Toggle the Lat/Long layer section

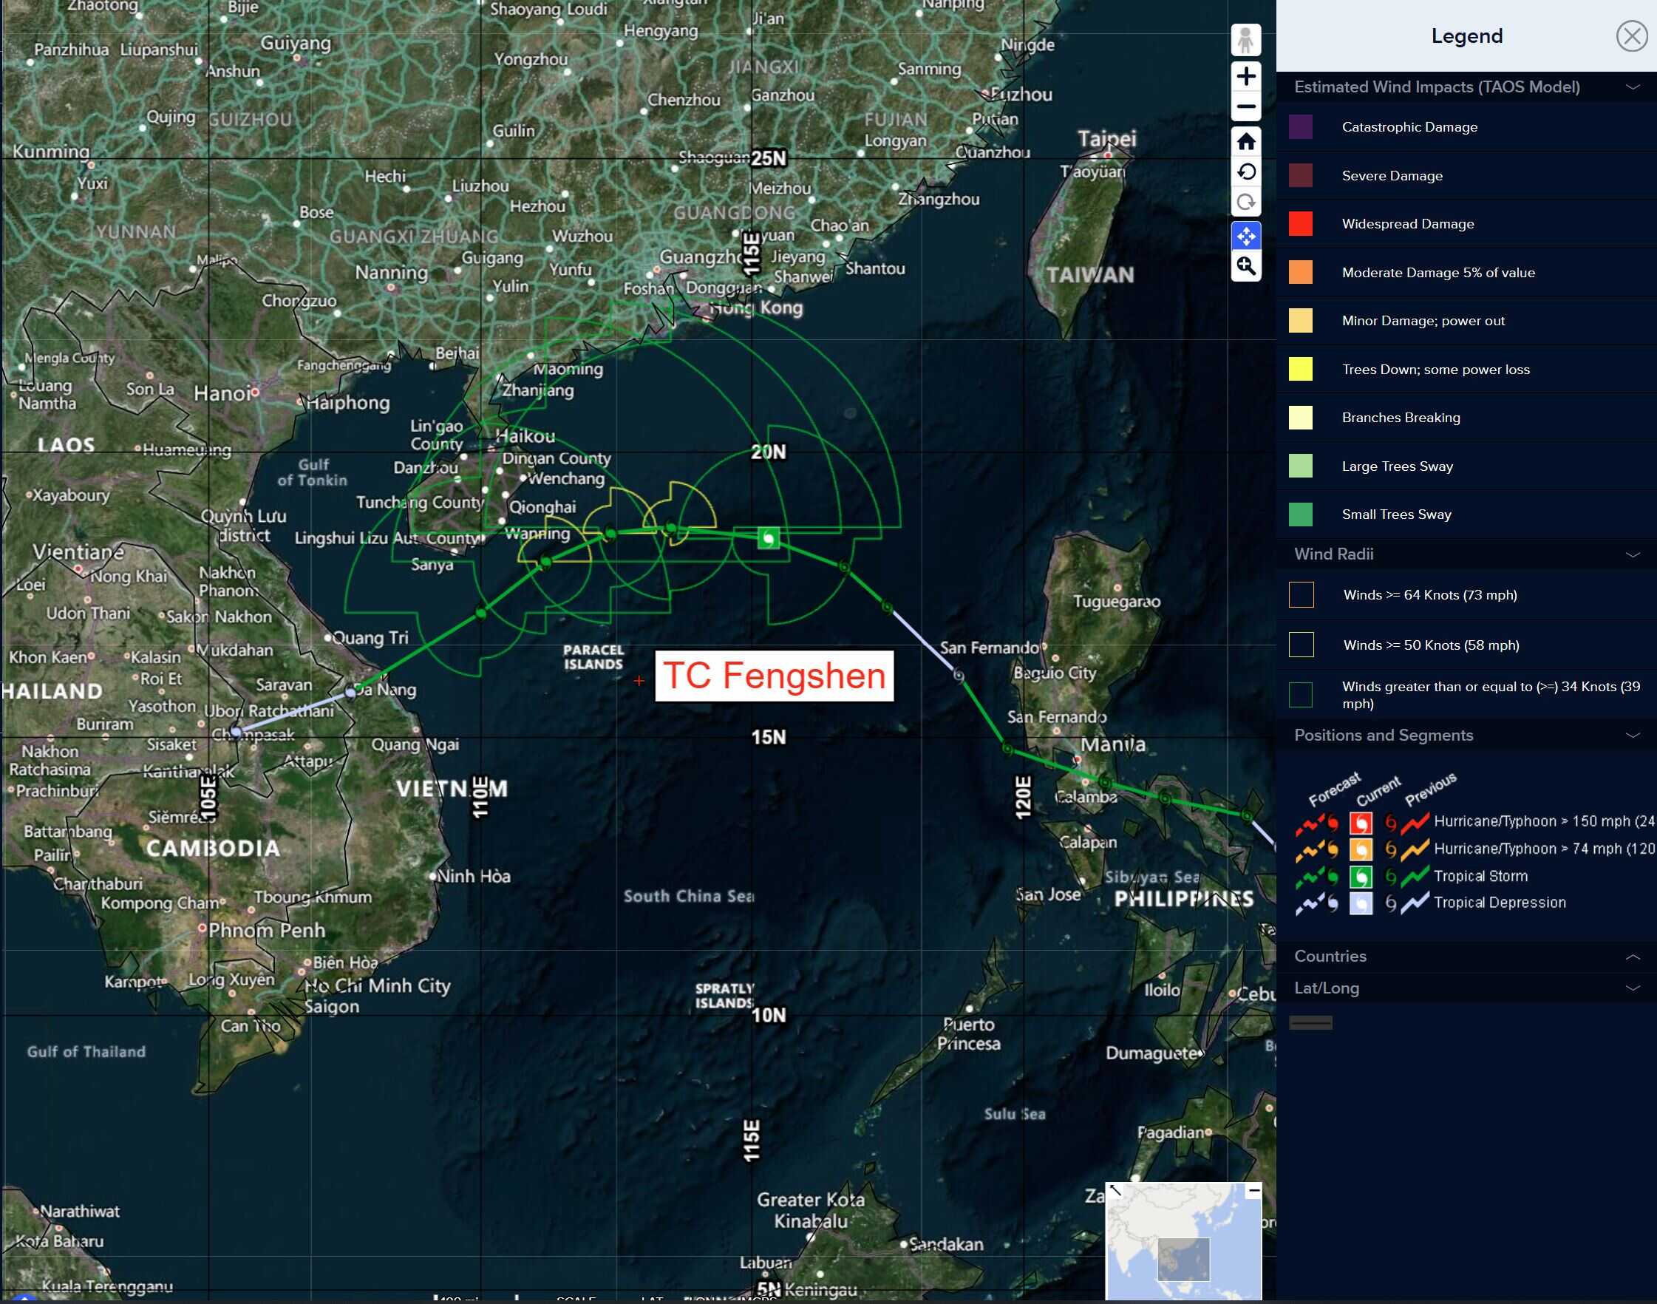click(1633, 988)
